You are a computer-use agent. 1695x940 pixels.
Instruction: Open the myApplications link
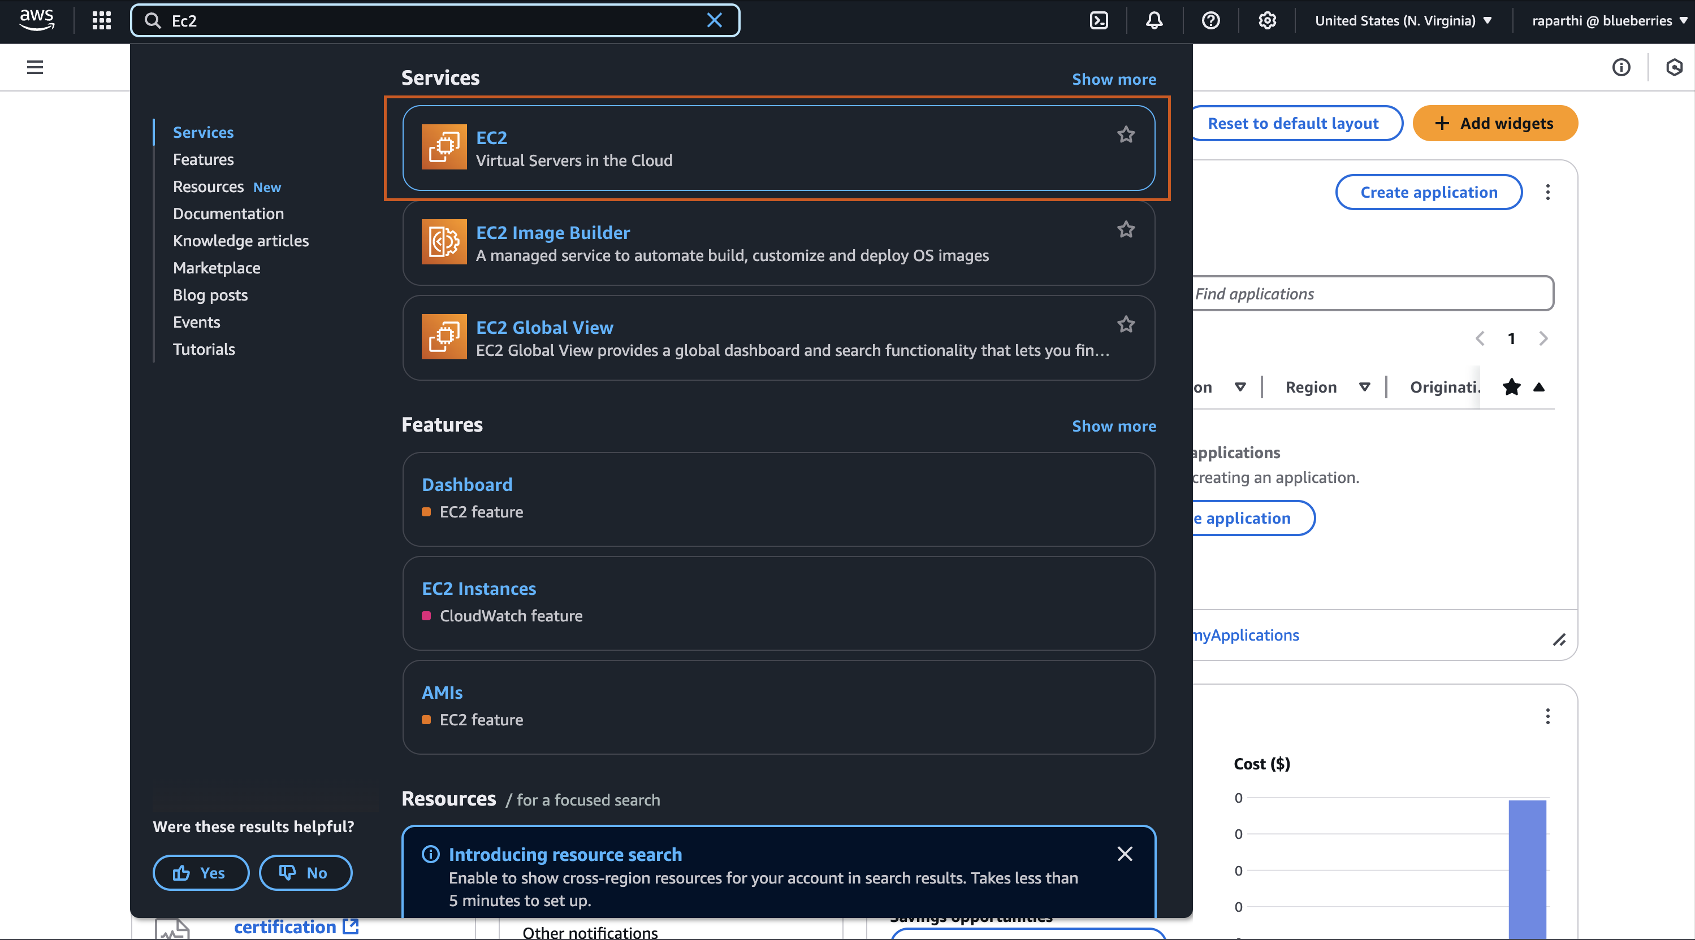(1246, 635)
